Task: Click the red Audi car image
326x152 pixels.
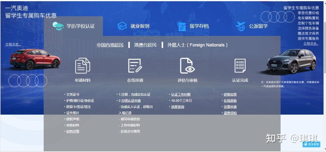Action: (35, 59)
